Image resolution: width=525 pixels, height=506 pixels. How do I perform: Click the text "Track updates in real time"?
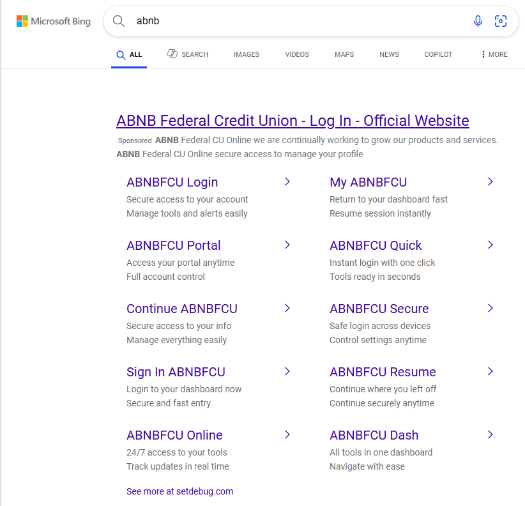[x=178, y=467]
